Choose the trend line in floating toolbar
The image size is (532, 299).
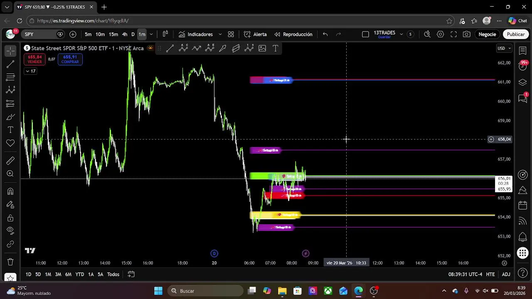(x=170, y=49)
